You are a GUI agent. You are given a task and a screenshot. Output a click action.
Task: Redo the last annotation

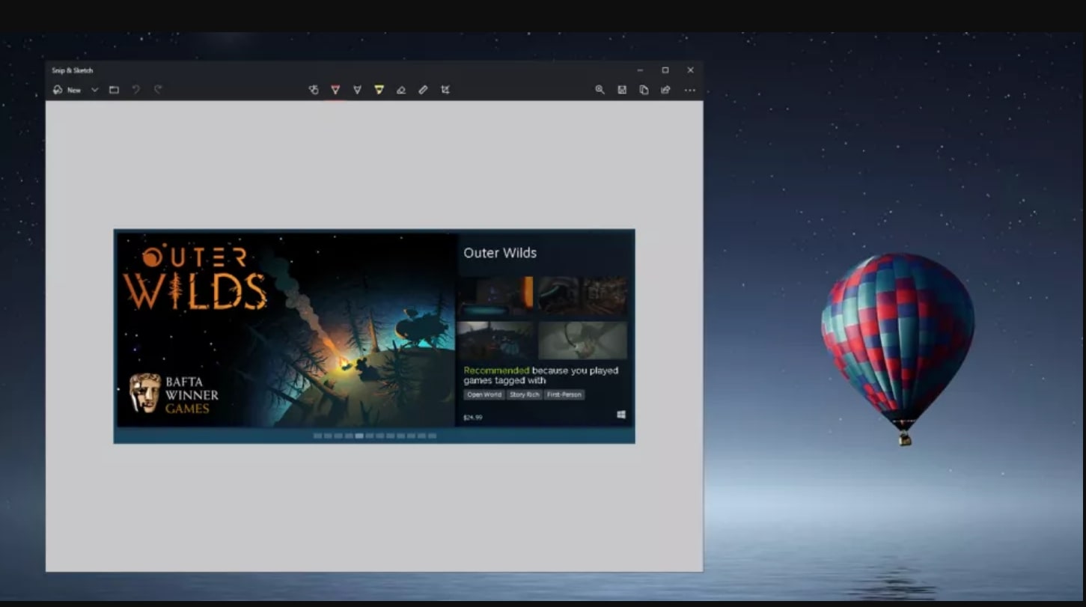point(158,90)
